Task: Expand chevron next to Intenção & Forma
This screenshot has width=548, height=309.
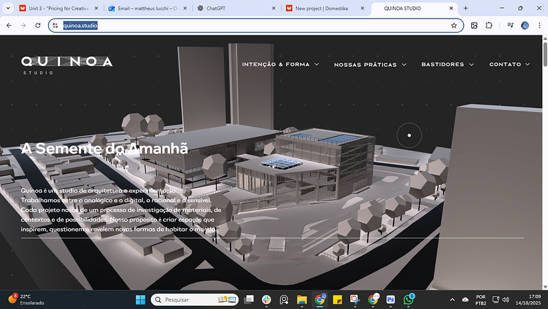Action: point(317,64)
